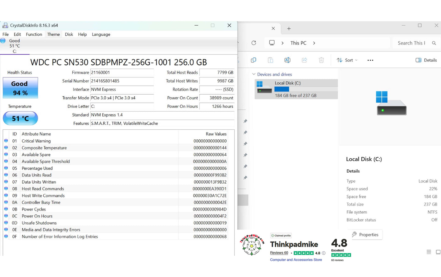Click status dot beside Host Read Commands
441x277 pixels.
tap(6, 189)
